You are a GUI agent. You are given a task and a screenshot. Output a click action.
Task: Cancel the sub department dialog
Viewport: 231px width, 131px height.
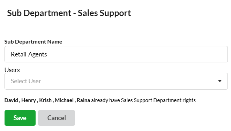57,118
